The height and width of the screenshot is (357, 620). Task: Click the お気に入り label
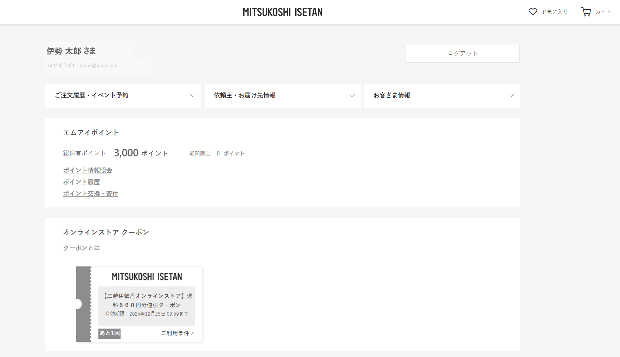(555, 12)
